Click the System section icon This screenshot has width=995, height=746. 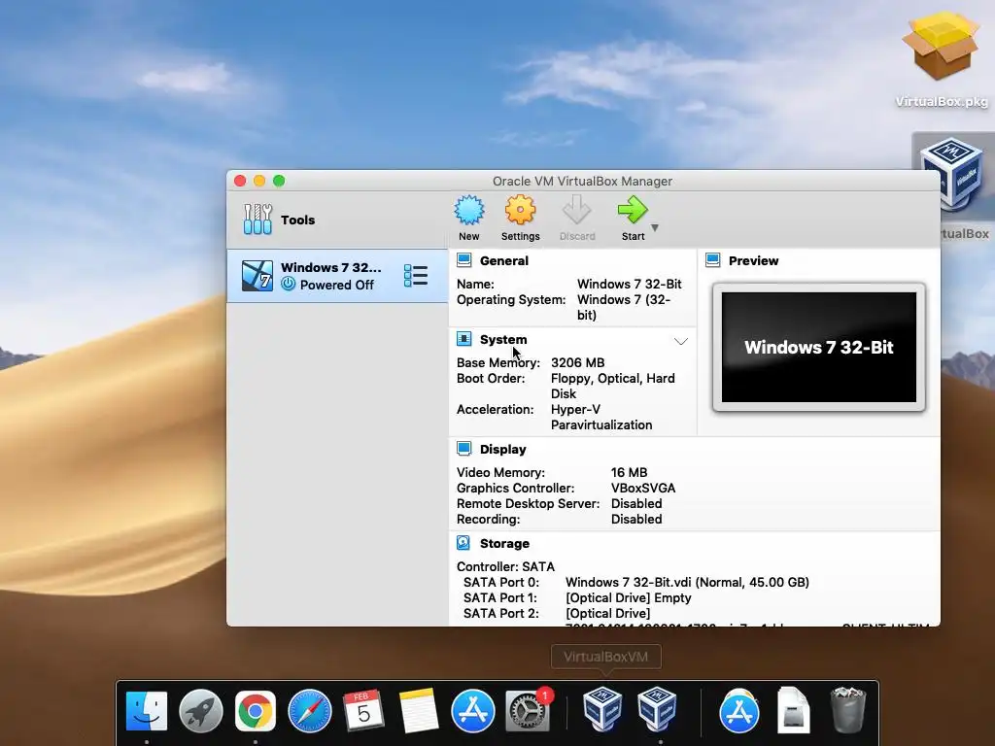click(464, 339)
